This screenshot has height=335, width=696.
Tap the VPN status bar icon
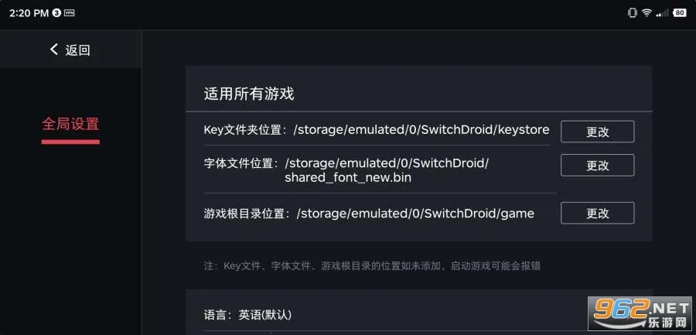[x=70, y=13]
